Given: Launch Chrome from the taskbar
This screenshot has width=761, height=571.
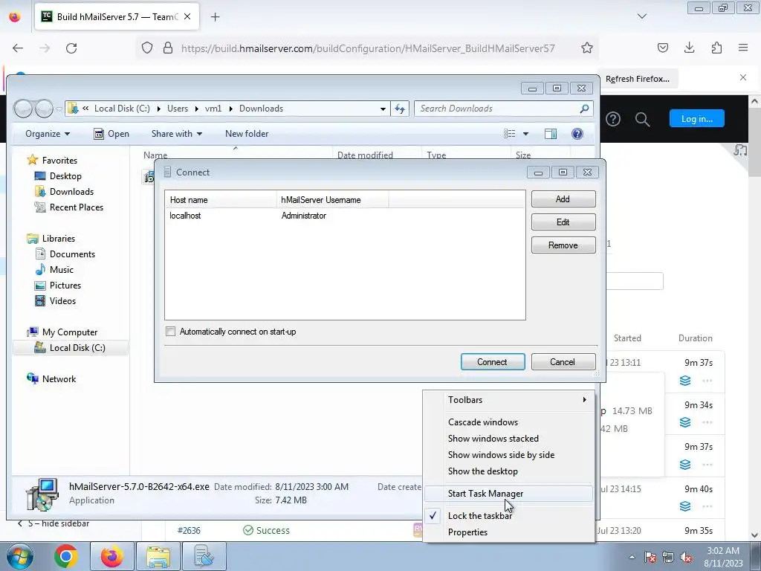Looking at the screenshot, I should click(x=66, y=556).
